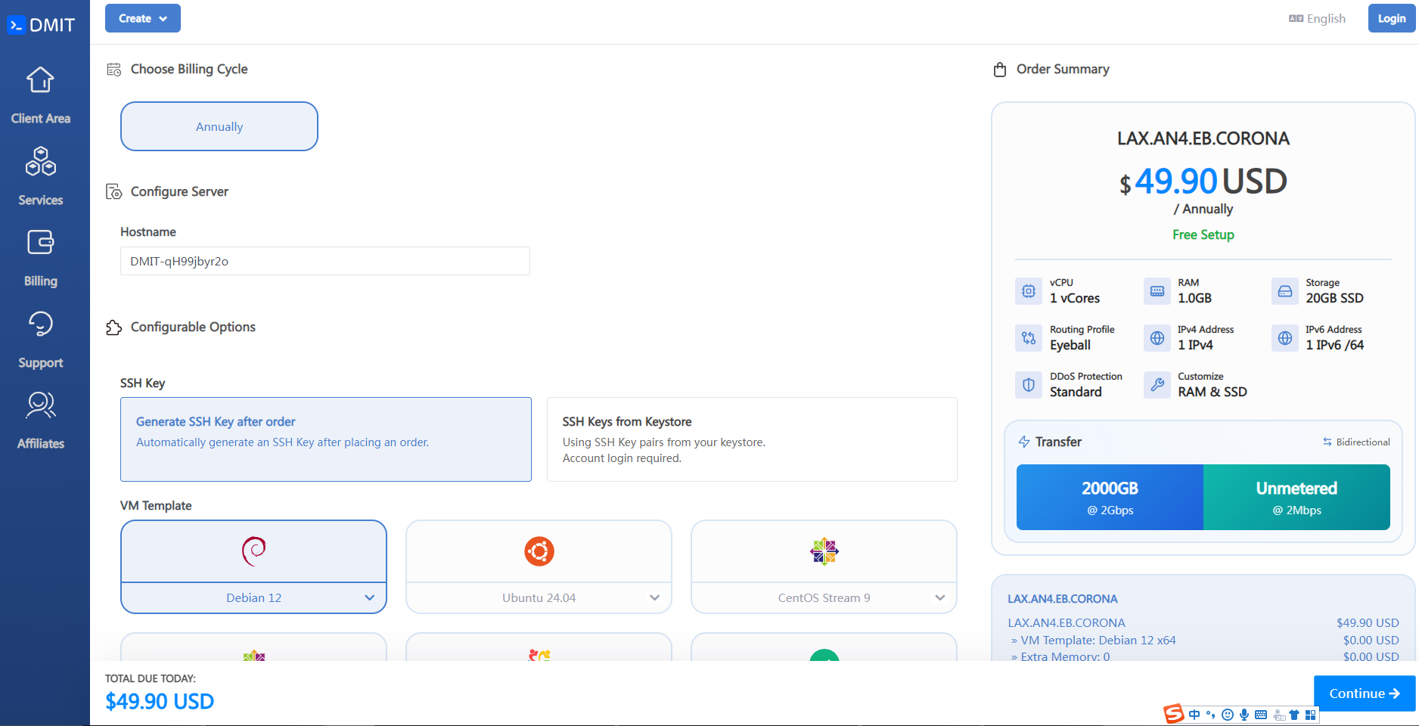Screen dimensions: 1419x726
Task: Click into the Hostname input field
Action: pyautogui.click(x=325, y=261)
